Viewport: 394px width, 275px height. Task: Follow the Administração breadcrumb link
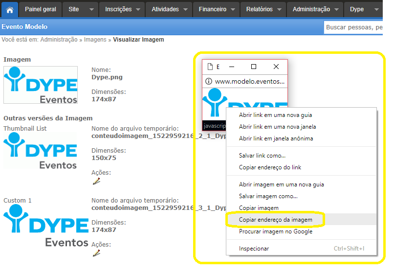(x=59, y=40)
